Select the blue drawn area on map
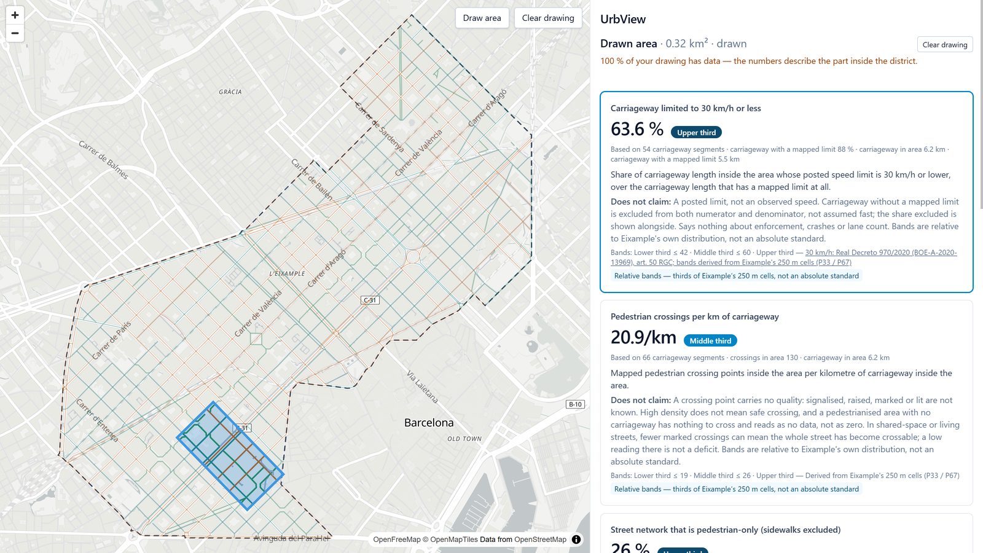Image resolution: width=983 pixels, height=553 pixels. [x=230, y=456]
